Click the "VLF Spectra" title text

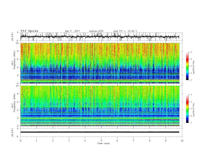pyautogui.click(x=29, y=31)
